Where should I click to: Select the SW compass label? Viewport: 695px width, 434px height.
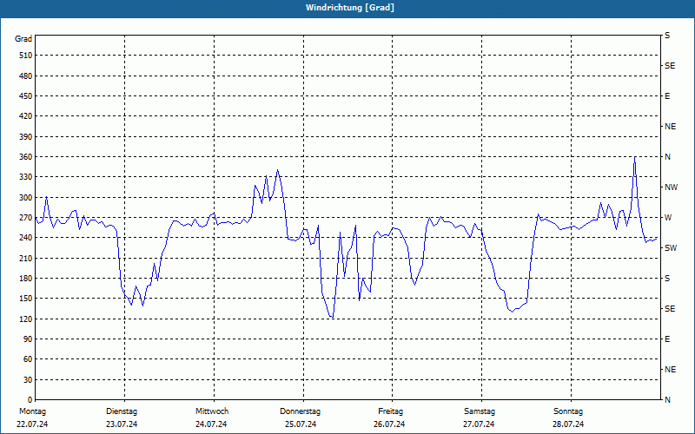(671, 248)
